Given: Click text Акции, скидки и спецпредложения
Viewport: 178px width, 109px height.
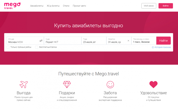Looking at the screenshot, I should 67,99.
